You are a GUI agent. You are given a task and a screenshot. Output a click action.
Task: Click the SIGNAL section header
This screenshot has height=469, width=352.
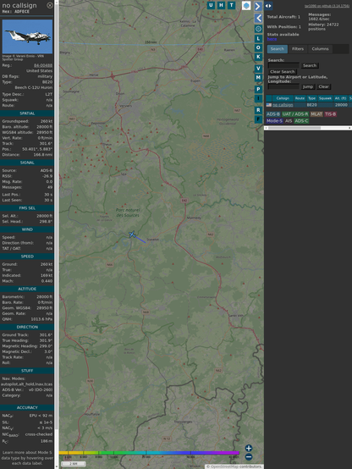coord(27,163)
